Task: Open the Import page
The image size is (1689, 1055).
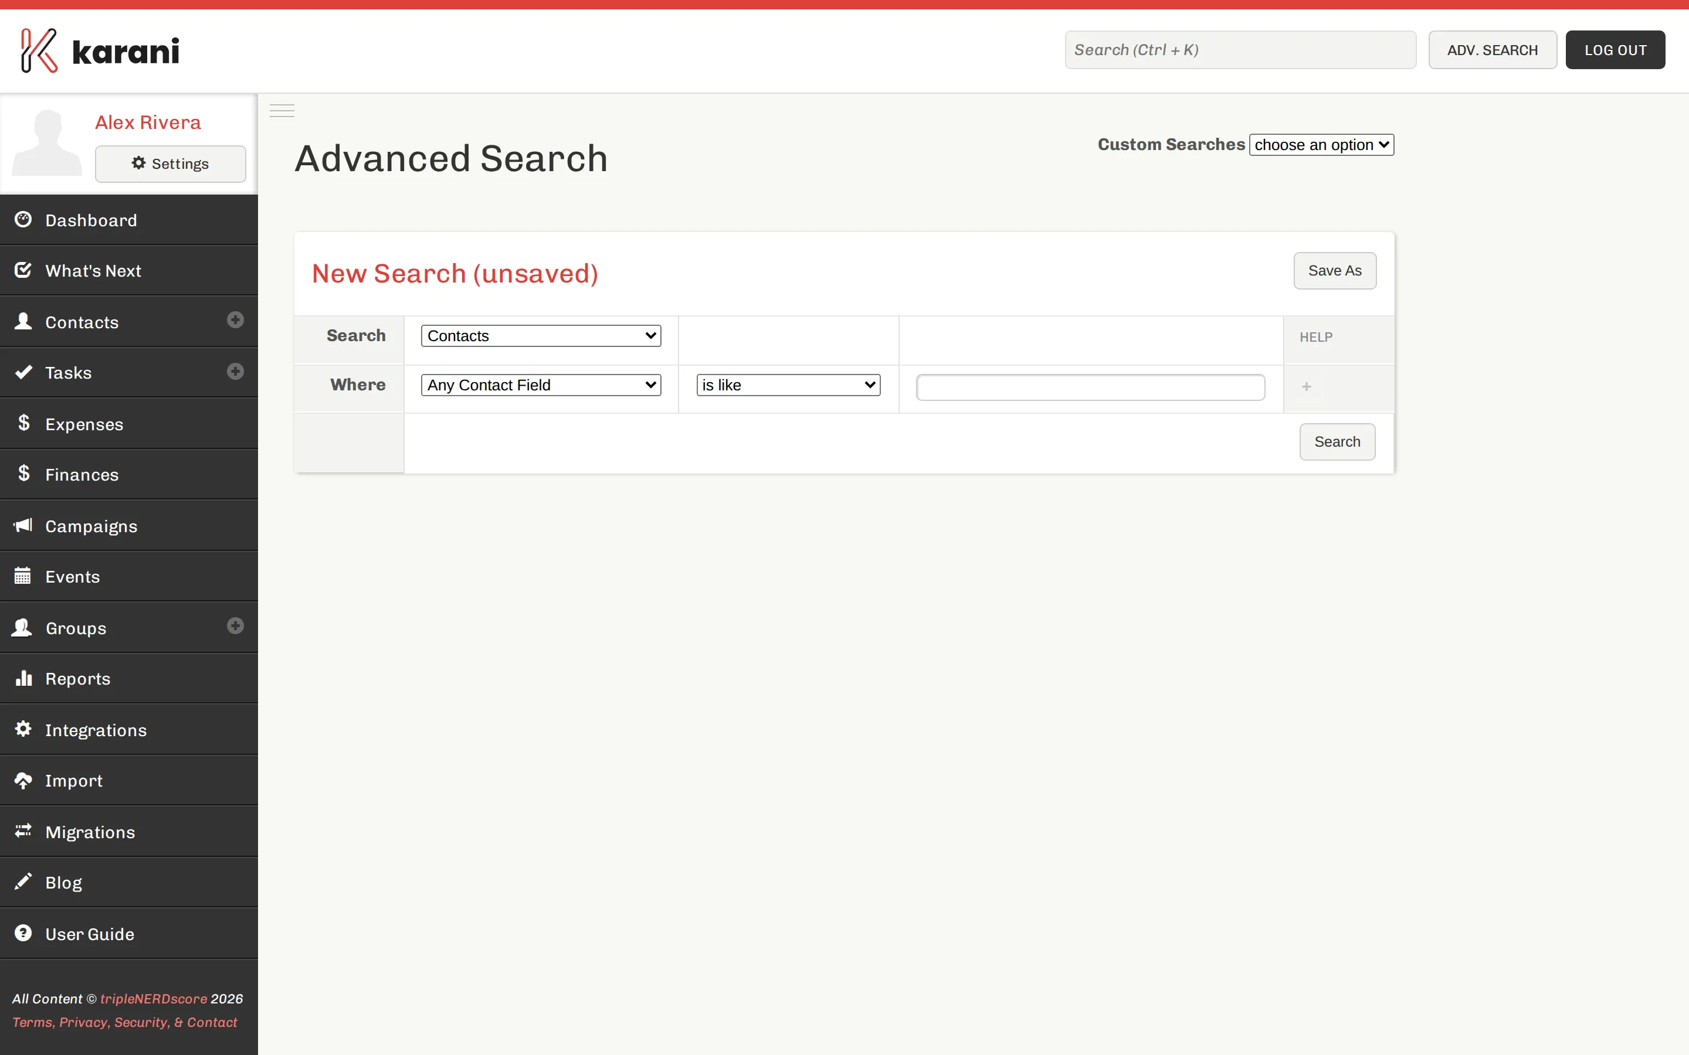Action: click(x=129, y=781)
